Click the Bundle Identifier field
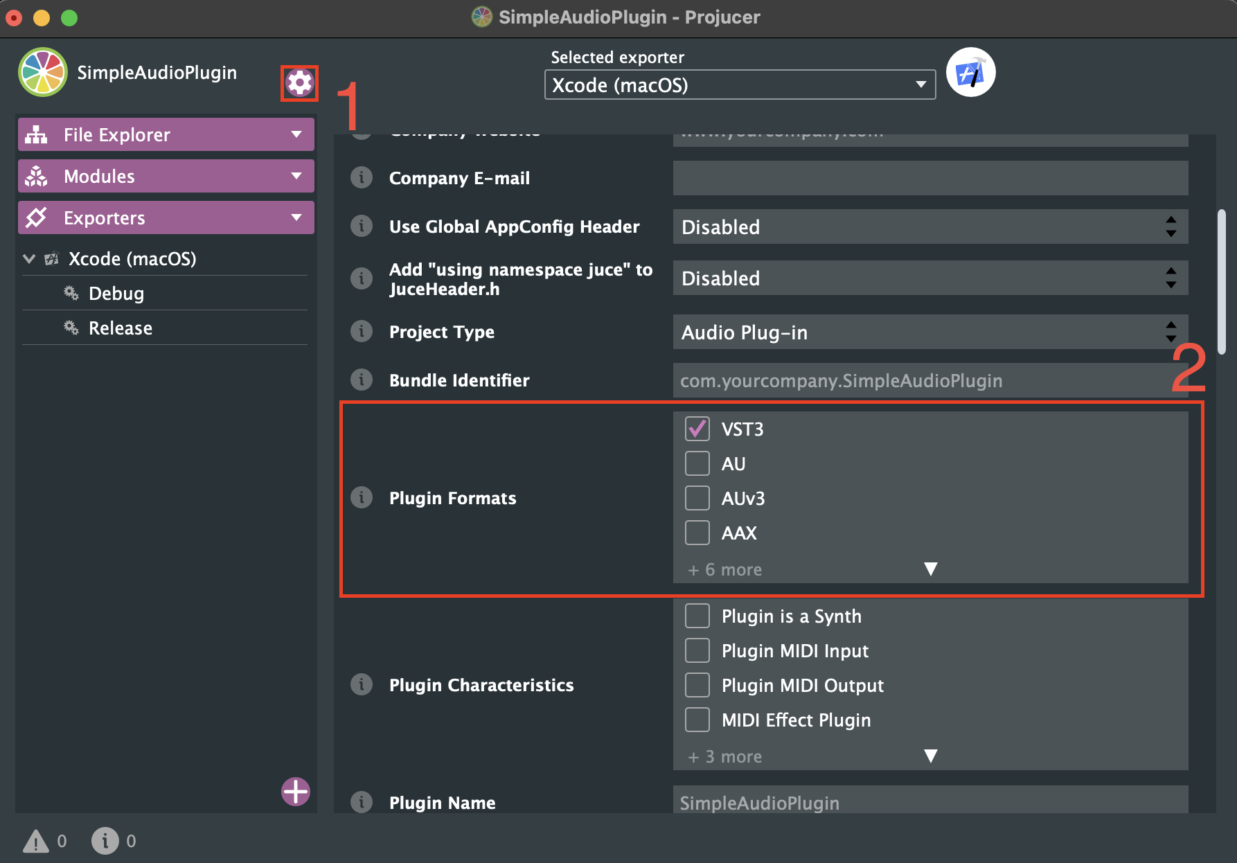Screen dimensions: 1237x863 point(930,380)
